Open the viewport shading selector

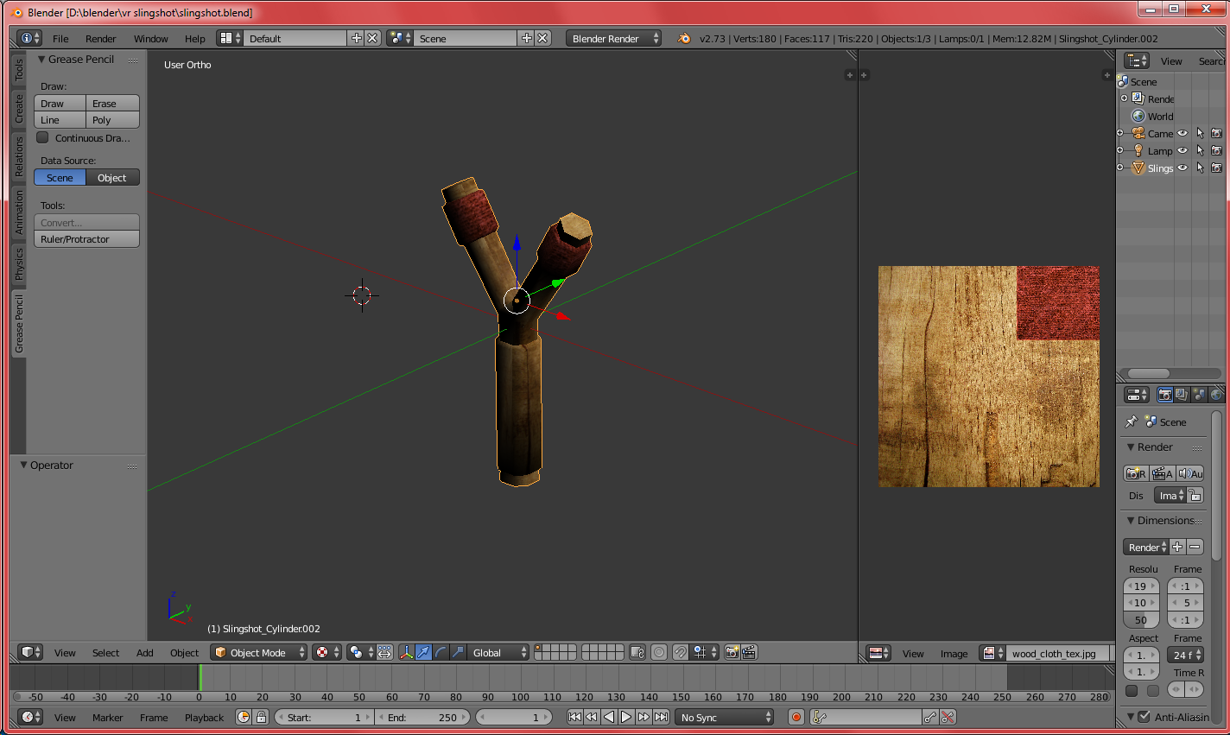pos(327,653)
